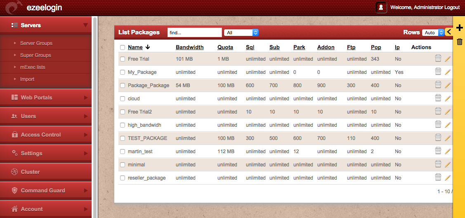Edit the Free Trial package
465x218 pixels.
point(448,59)
